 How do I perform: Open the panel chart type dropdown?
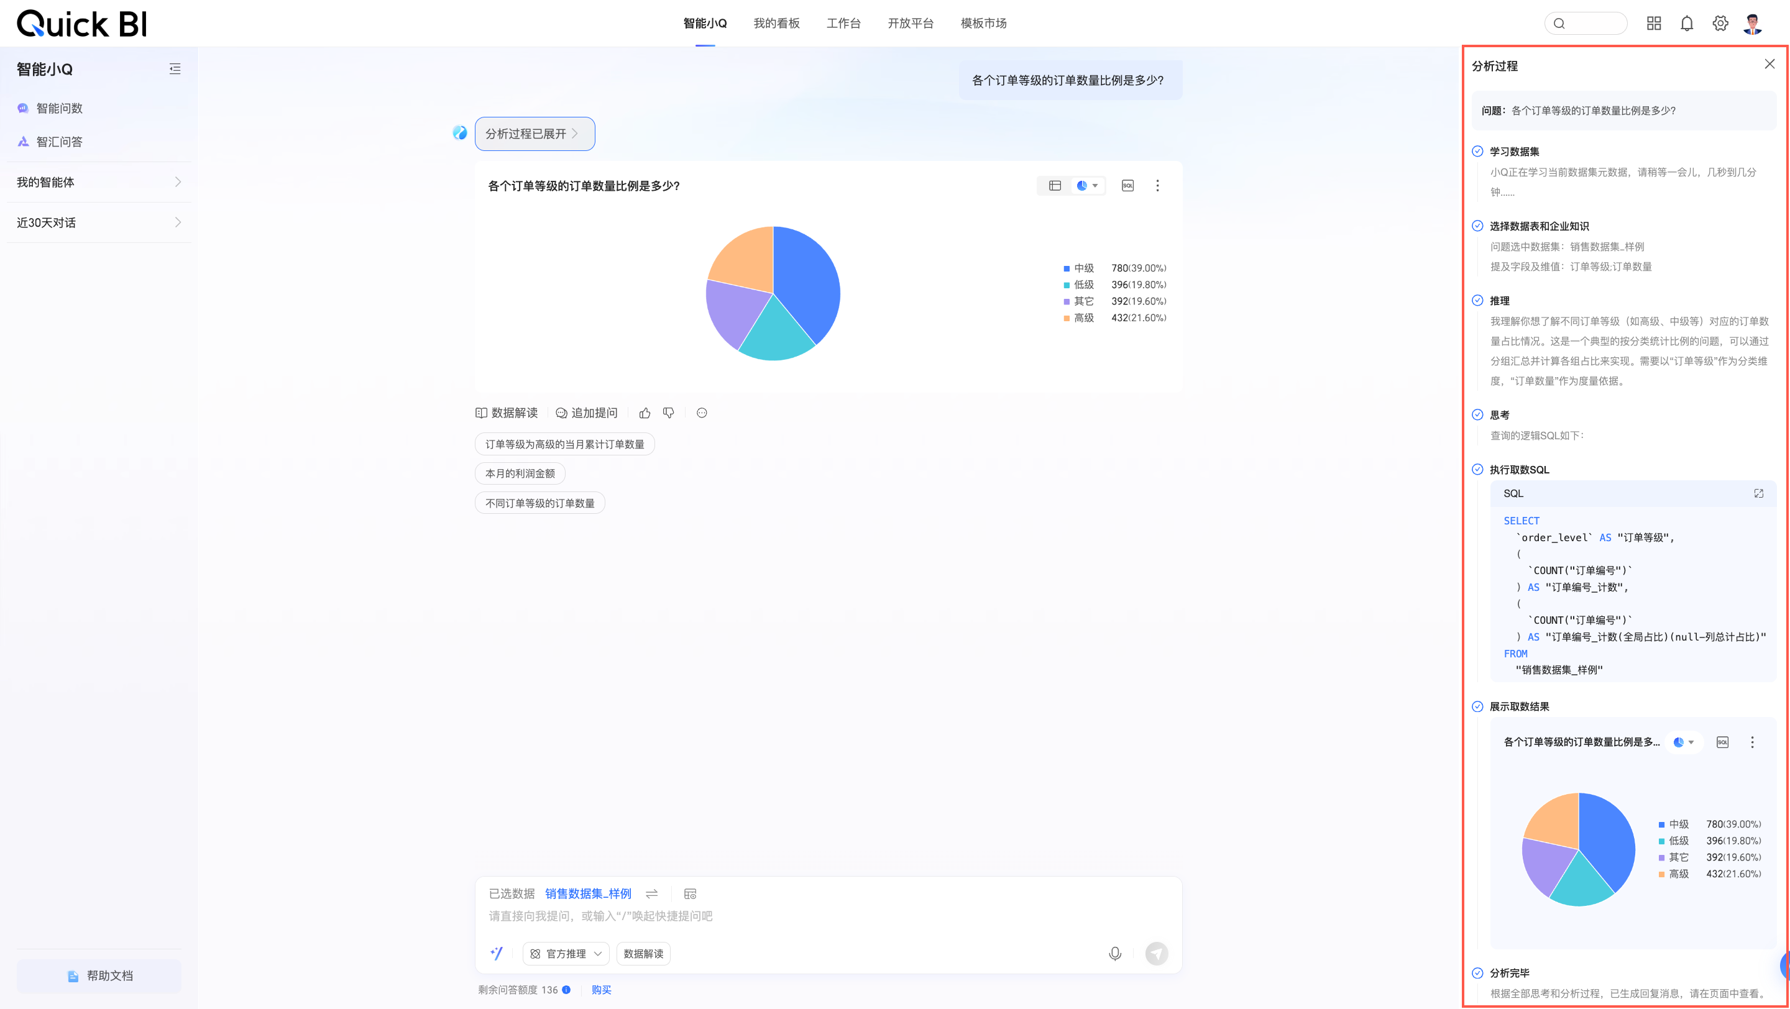(x=1684, y=742)
